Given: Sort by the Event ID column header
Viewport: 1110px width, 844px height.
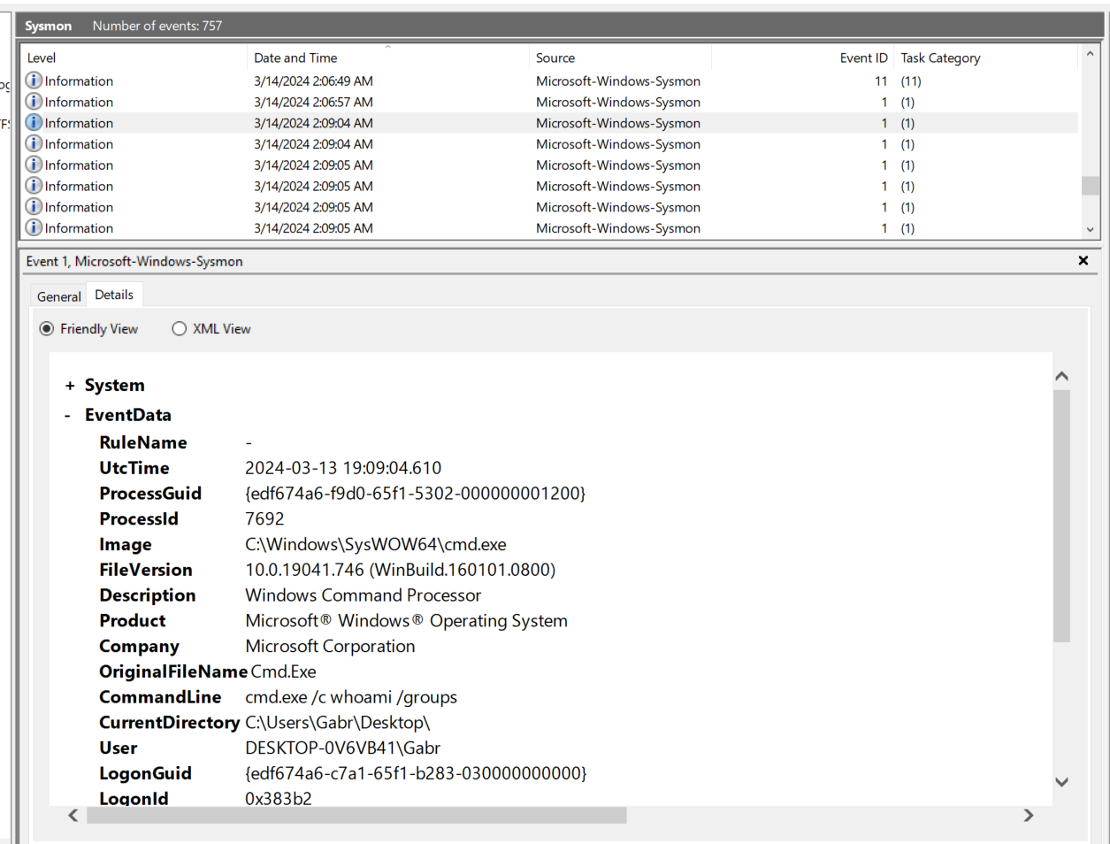Looking at the screenshot, I should (862, 58).
